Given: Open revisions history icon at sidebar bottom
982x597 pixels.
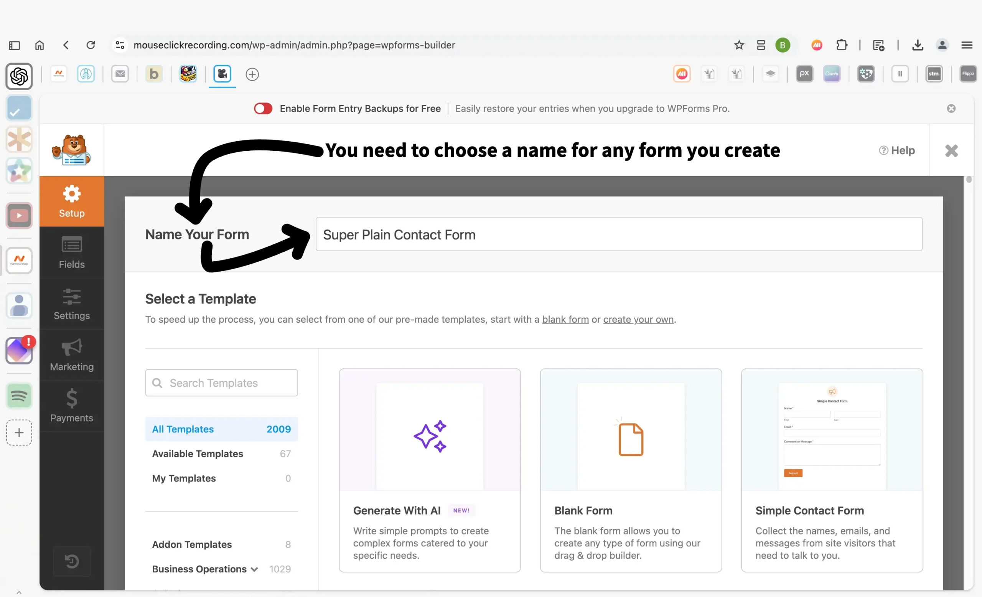Looking at the screenshot, I should (72, 561).
